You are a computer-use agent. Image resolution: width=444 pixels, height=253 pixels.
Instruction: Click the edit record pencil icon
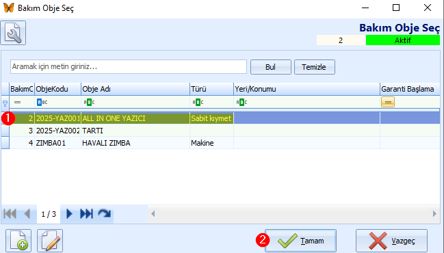50,241
